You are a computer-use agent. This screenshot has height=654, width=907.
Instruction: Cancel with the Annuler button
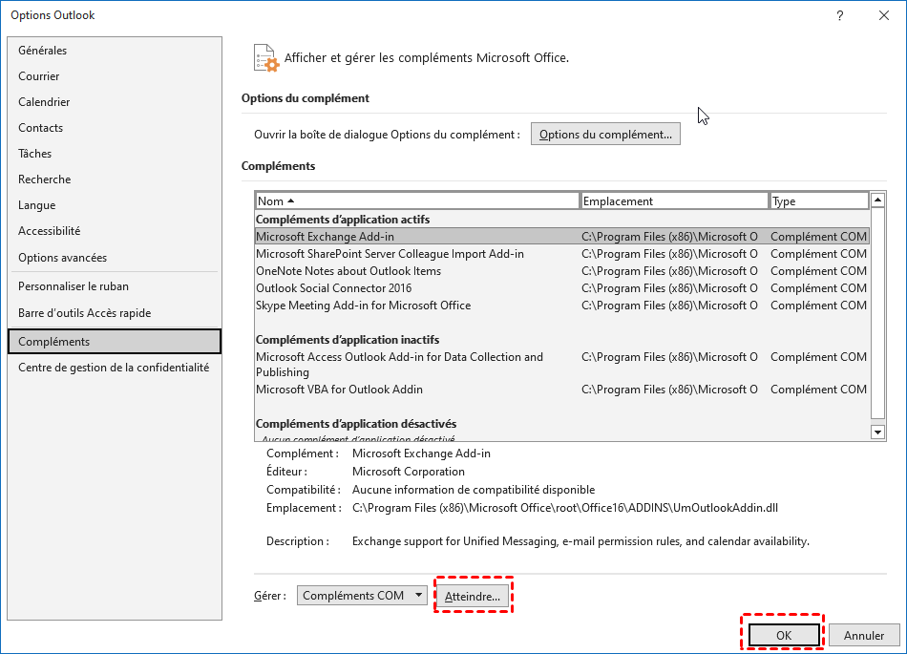point(864,636)
